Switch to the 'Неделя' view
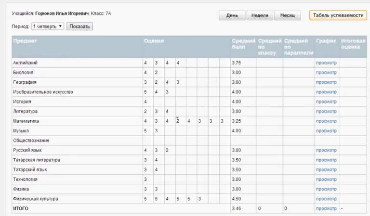The height and width of the screenshot is (216, 370). [260, 16]
